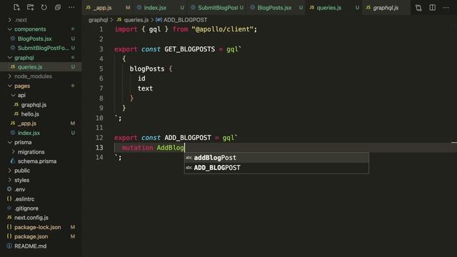457x257 pixels.
Task: Refresh the explorer file tree
Action: [x=44, y=7]
